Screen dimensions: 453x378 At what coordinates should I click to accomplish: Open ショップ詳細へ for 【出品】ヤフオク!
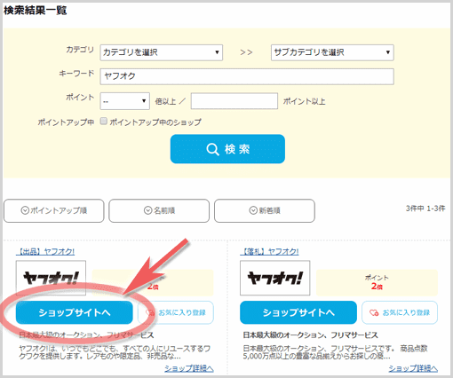[x=189, y=368]
